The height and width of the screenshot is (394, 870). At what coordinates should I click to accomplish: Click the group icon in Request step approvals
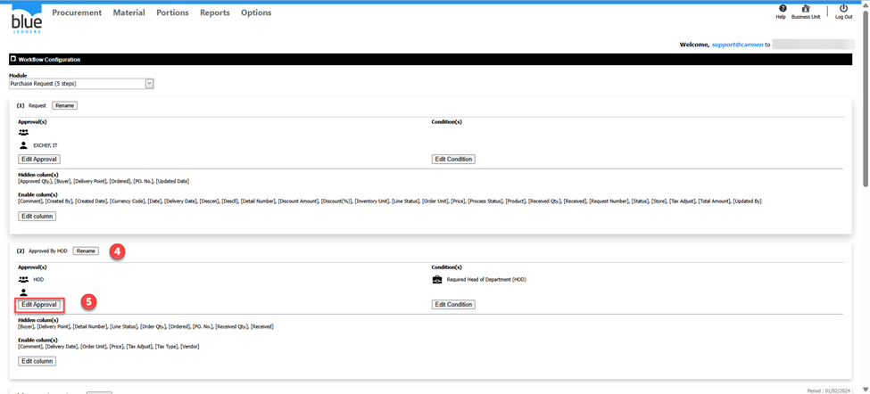click(23, 132)
